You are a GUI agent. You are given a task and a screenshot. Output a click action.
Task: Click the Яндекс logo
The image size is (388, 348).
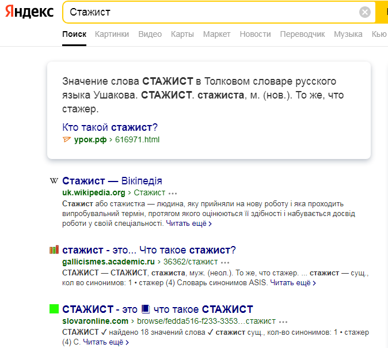[x=29, y=12]
